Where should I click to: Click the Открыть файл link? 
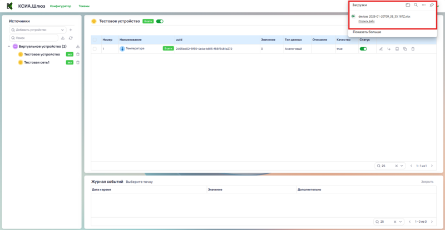tap(367, 22)
